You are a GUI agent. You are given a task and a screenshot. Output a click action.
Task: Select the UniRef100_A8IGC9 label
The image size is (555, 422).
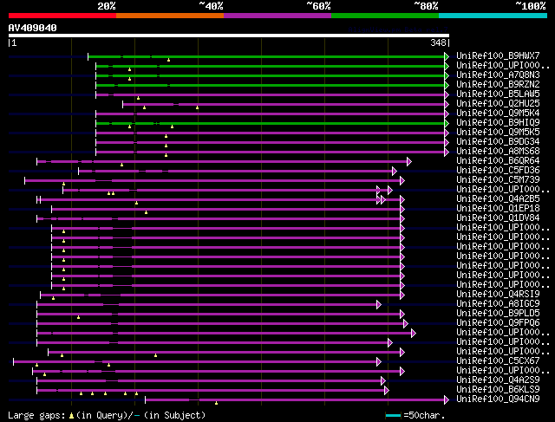(498, 303)
